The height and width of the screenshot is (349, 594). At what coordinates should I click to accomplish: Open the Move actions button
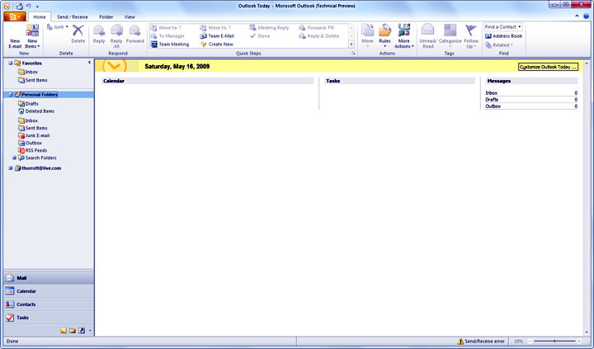coord(367,36)
